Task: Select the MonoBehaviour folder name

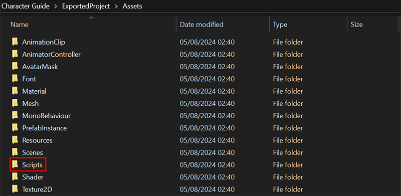Action: [46, 116]
